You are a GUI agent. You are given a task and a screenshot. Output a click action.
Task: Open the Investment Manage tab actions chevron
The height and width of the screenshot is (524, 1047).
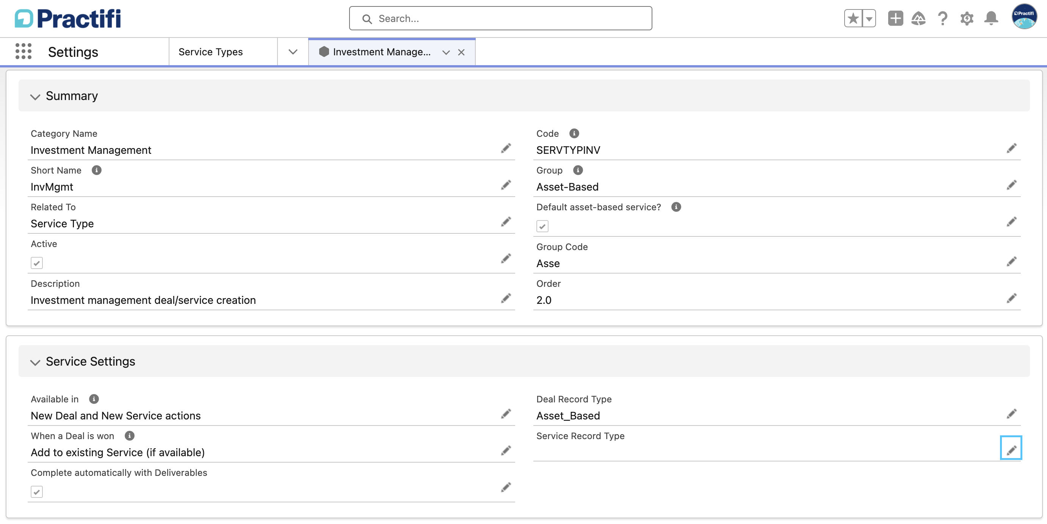click(x=446, y=52)
